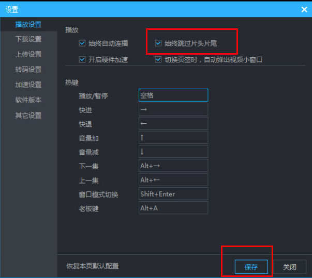Edit the 下一集 hotkey field

pos(173,166)
